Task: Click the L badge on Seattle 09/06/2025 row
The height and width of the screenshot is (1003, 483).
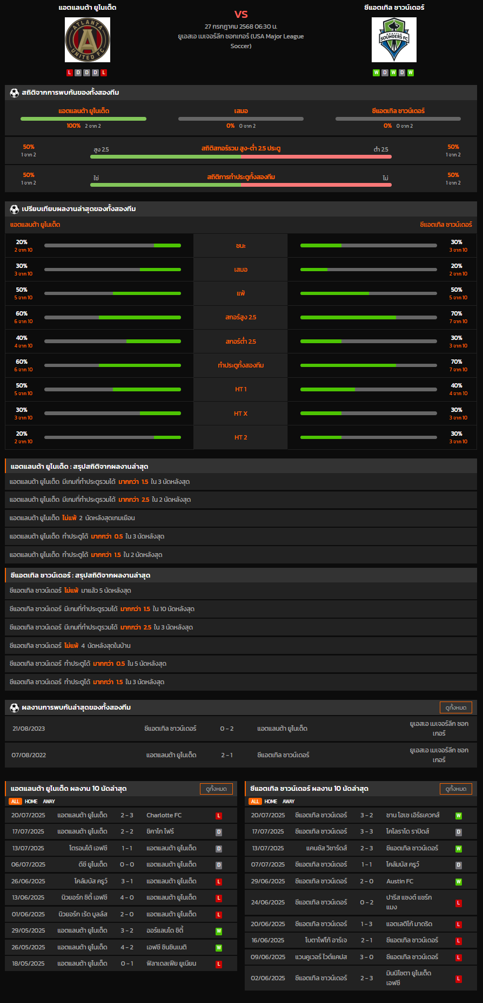Action: [459, 958]
